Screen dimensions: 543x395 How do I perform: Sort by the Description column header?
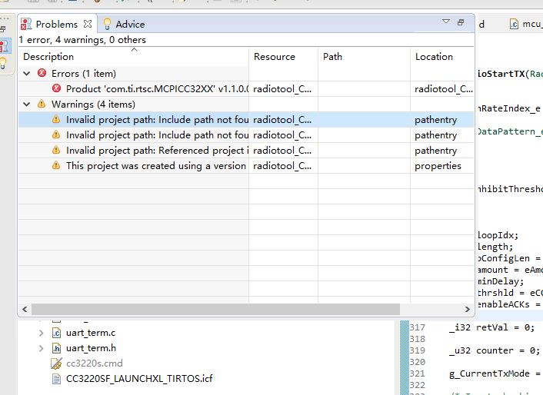(134, 57)
